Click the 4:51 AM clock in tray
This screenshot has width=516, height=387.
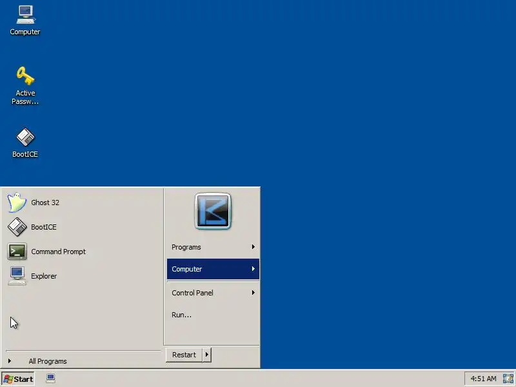(483, 379)
